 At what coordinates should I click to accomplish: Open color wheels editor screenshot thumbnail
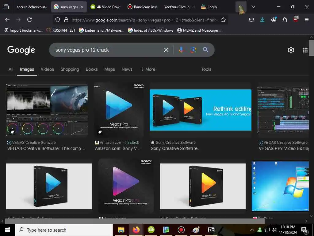coord(47,110)
